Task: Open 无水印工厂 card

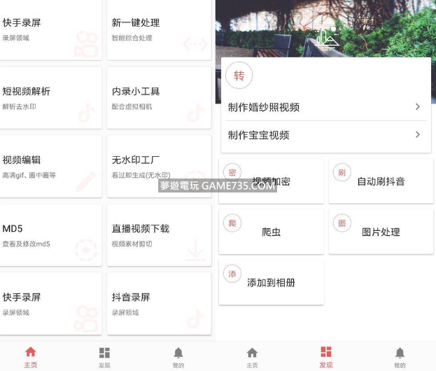Action: coord(159,167)
